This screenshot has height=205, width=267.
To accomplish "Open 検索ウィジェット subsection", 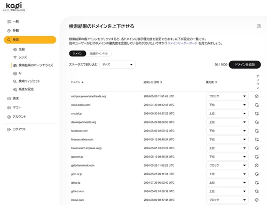I will click(x=27, y=81).
